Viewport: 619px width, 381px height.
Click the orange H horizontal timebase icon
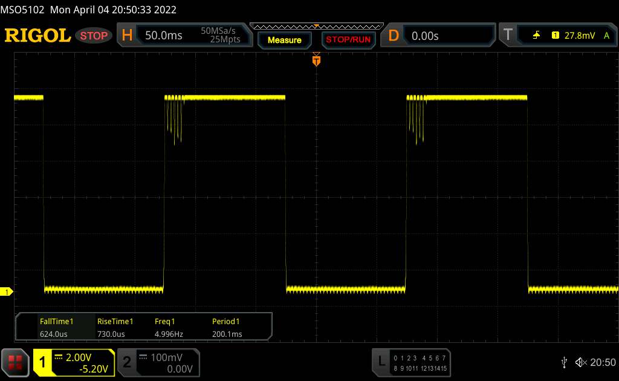127,36
